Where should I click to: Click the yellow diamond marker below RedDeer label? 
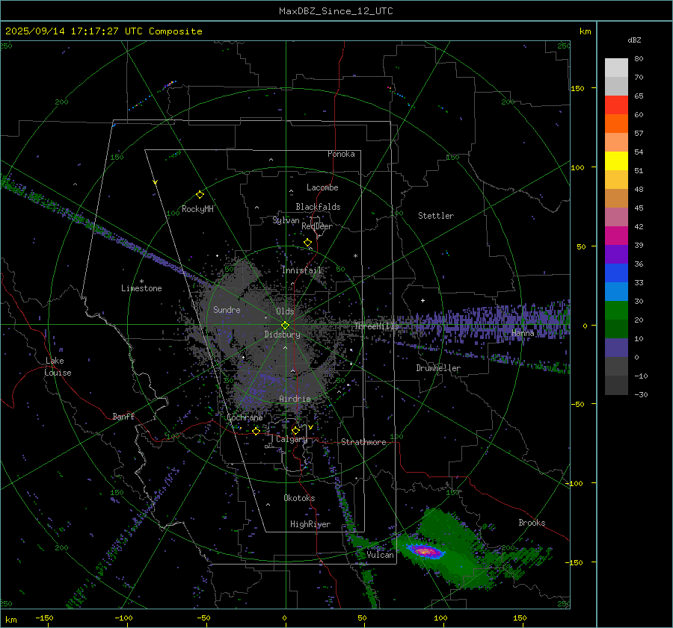[307, 243]
